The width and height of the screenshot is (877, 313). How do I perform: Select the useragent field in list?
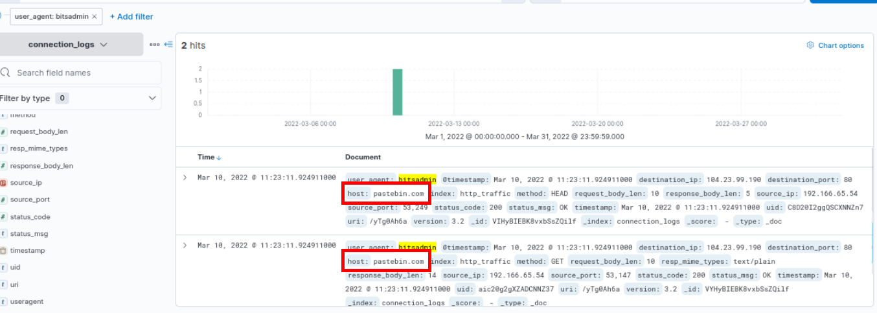tap(28, 301)
